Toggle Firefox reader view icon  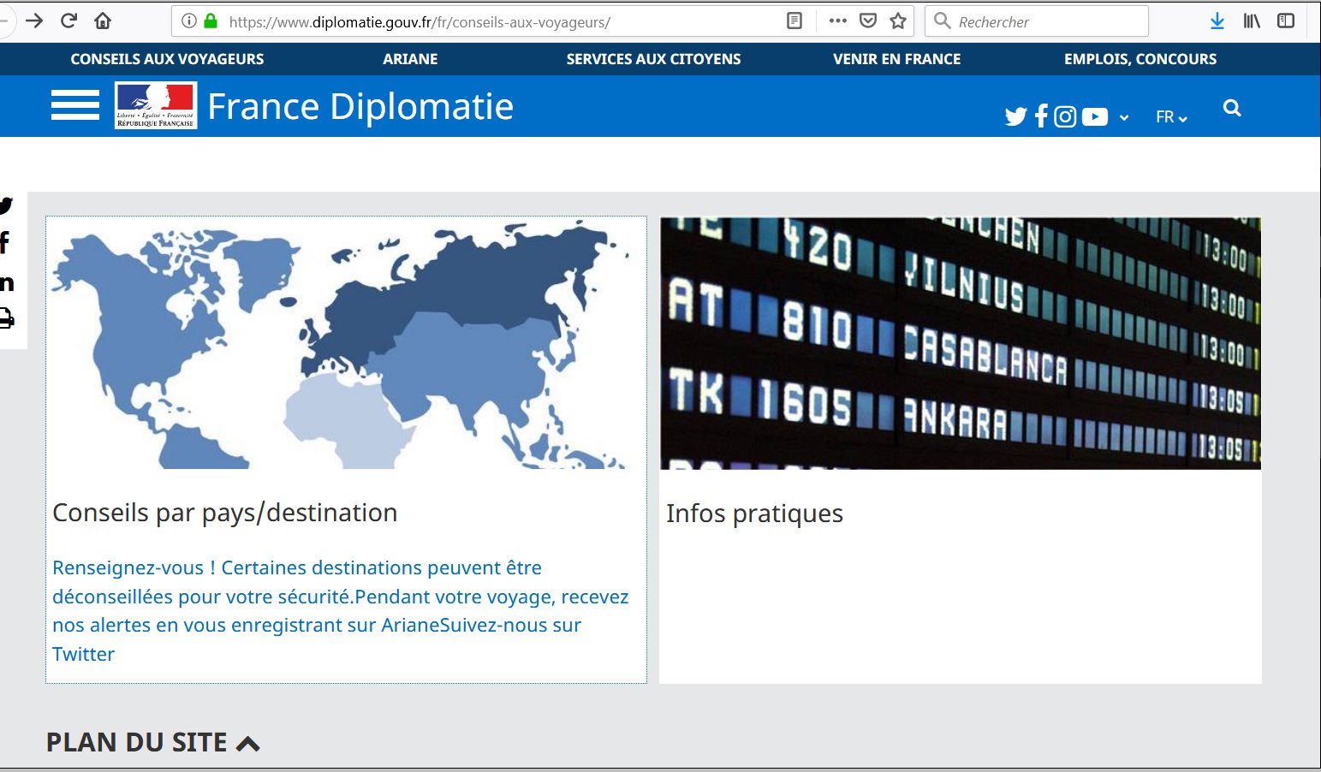click(794, 21)
